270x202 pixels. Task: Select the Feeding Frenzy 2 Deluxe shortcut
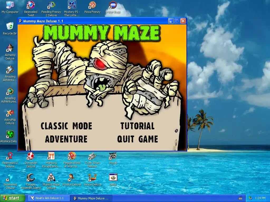coord(51,9)
